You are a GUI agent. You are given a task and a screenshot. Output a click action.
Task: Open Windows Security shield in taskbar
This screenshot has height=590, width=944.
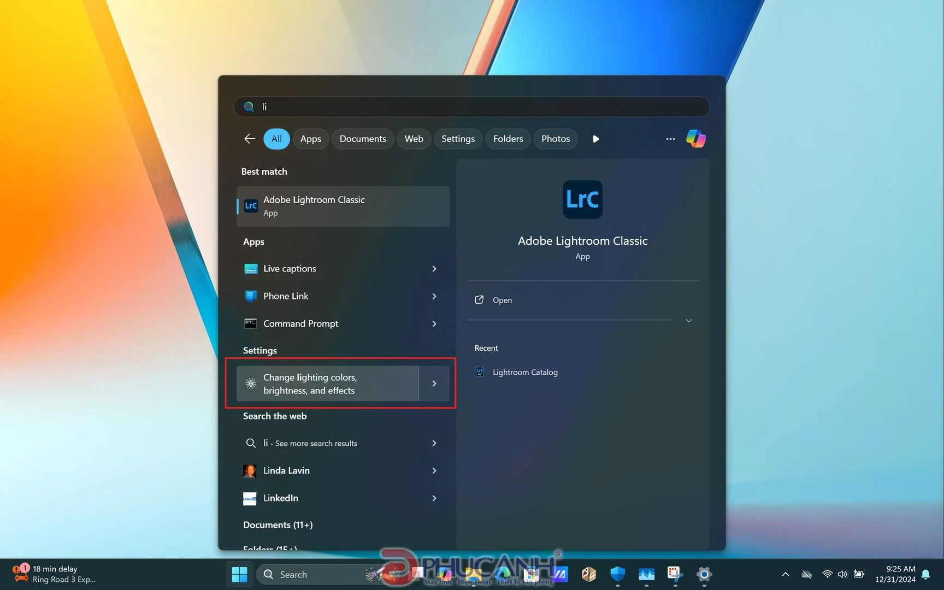(618, 574)
